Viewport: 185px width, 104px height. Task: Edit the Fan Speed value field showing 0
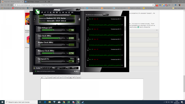pos(71,61)
